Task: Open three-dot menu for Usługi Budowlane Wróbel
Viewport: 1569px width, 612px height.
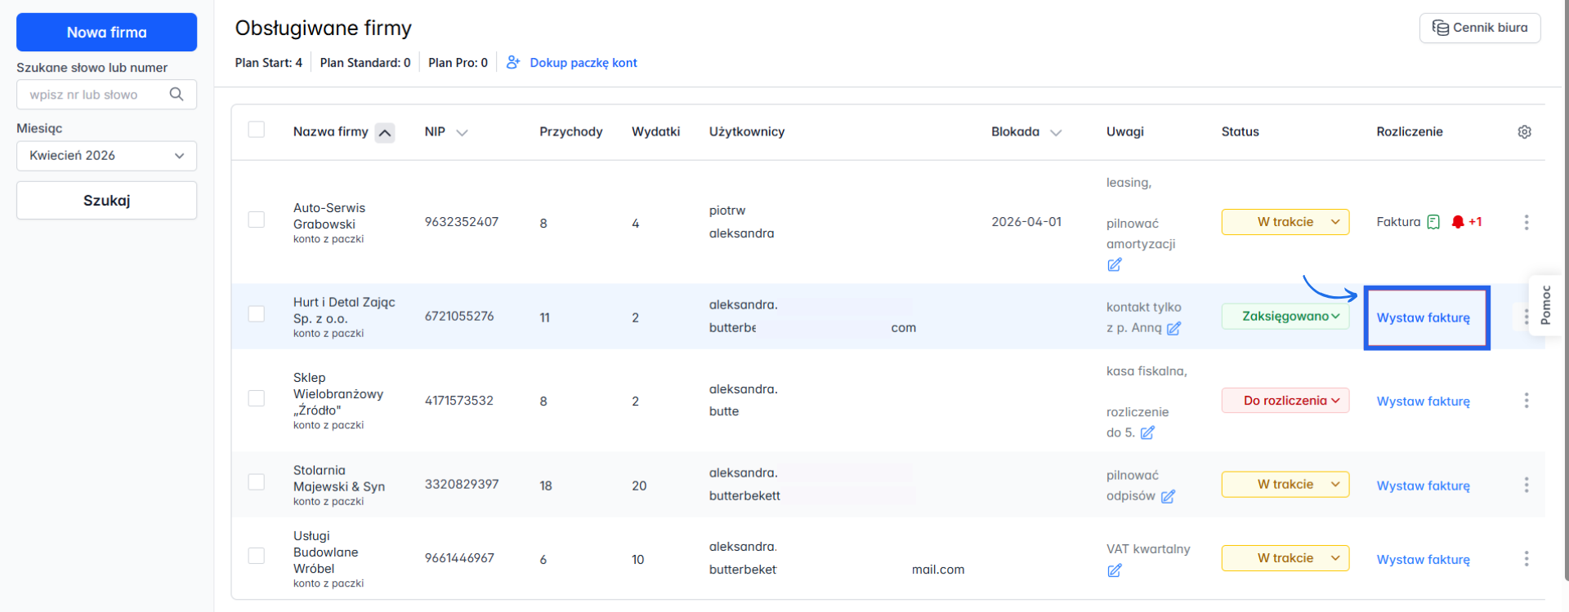Action: click(1526, 559)
